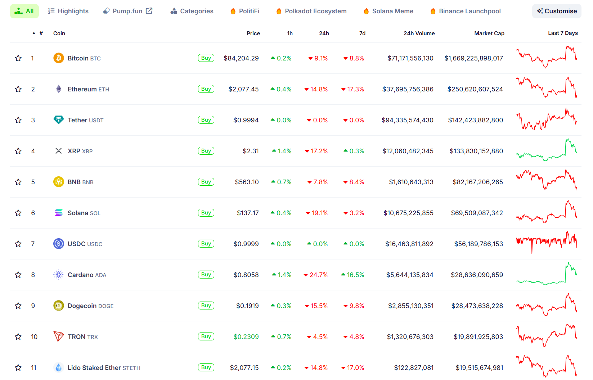Screen dimensions: 593x380
Task: Open the Binance Launchpool tab
Action: (466, 11)
